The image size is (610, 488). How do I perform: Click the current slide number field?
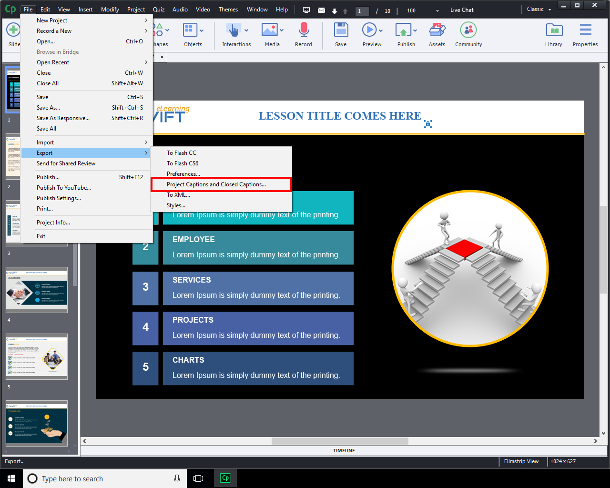[x=362, y=11]
